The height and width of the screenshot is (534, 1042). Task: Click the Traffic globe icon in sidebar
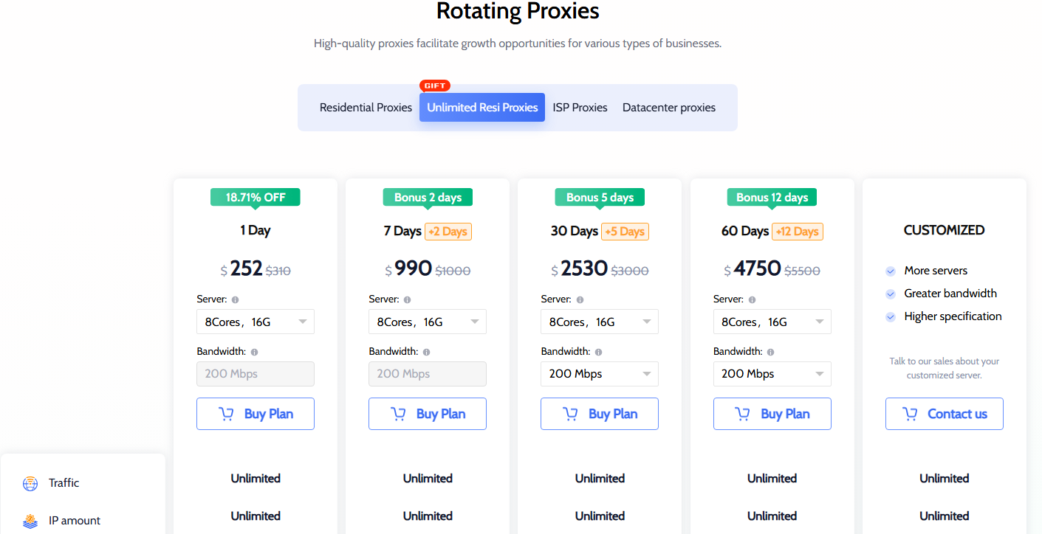tap(30, 484)
